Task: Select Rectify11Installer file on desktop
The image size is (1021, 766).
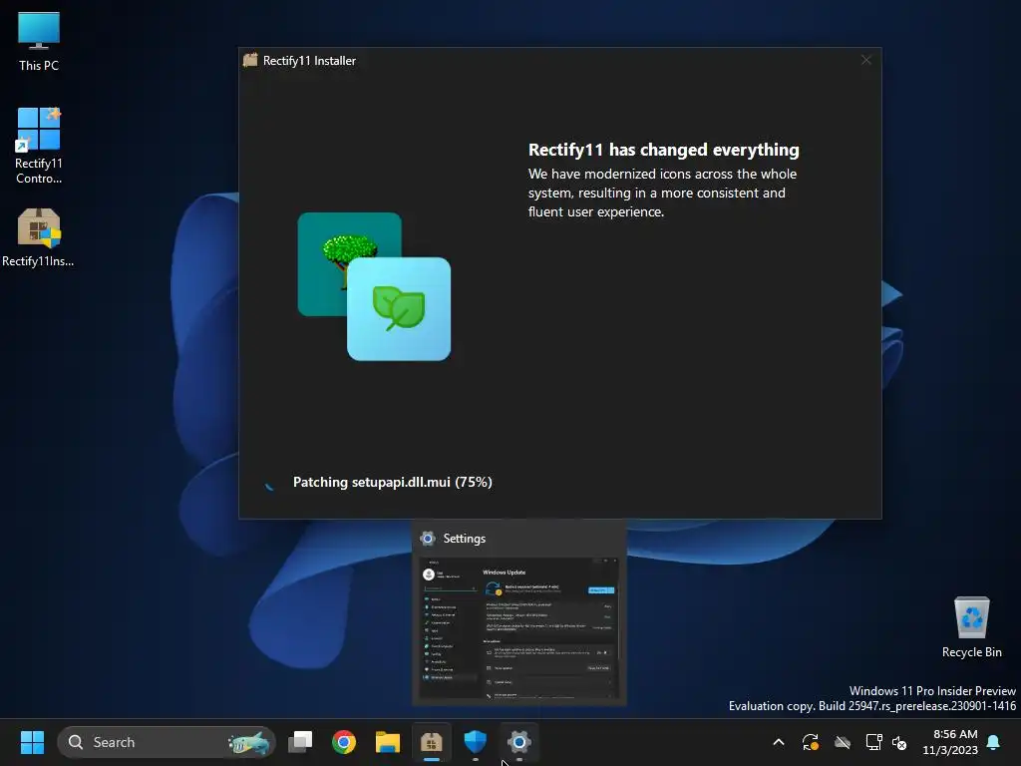Action: (39, 237)
